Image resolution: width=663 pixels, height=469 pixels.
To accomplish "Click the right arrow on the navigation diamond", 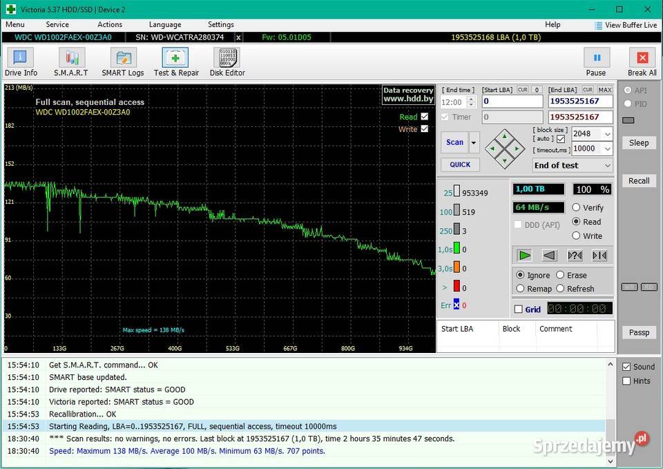I will point(517,149).
